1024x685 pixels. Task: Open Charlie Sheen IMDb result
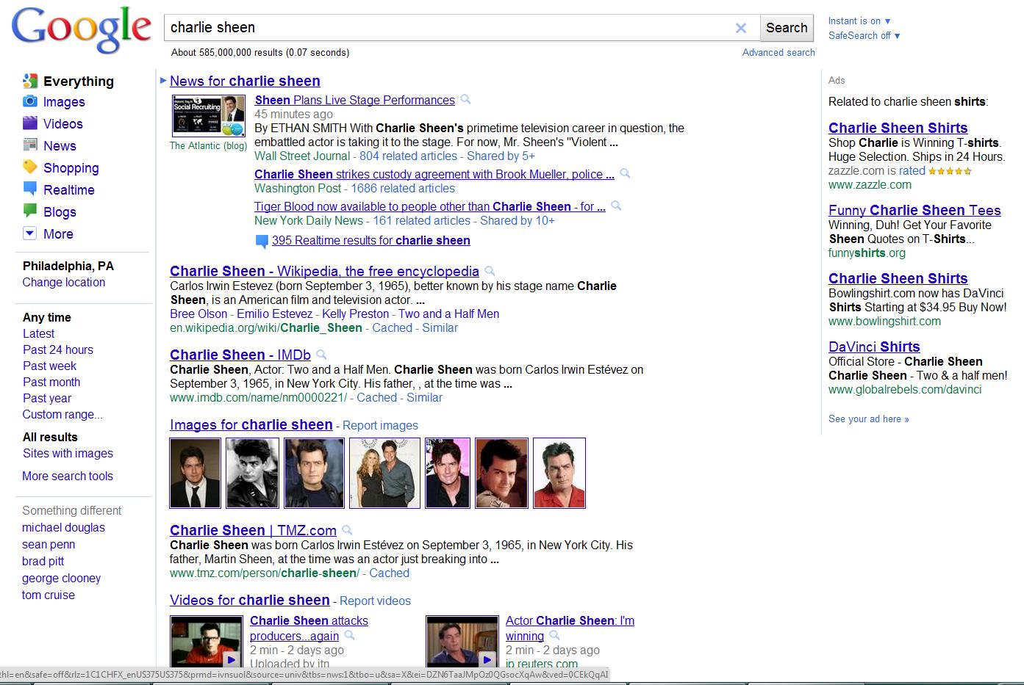coord(240,355)
